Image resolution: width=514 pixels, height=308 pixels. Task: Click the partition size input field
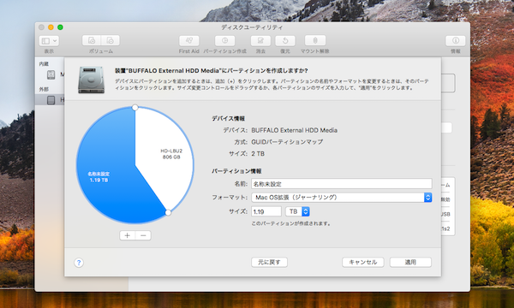266,211
